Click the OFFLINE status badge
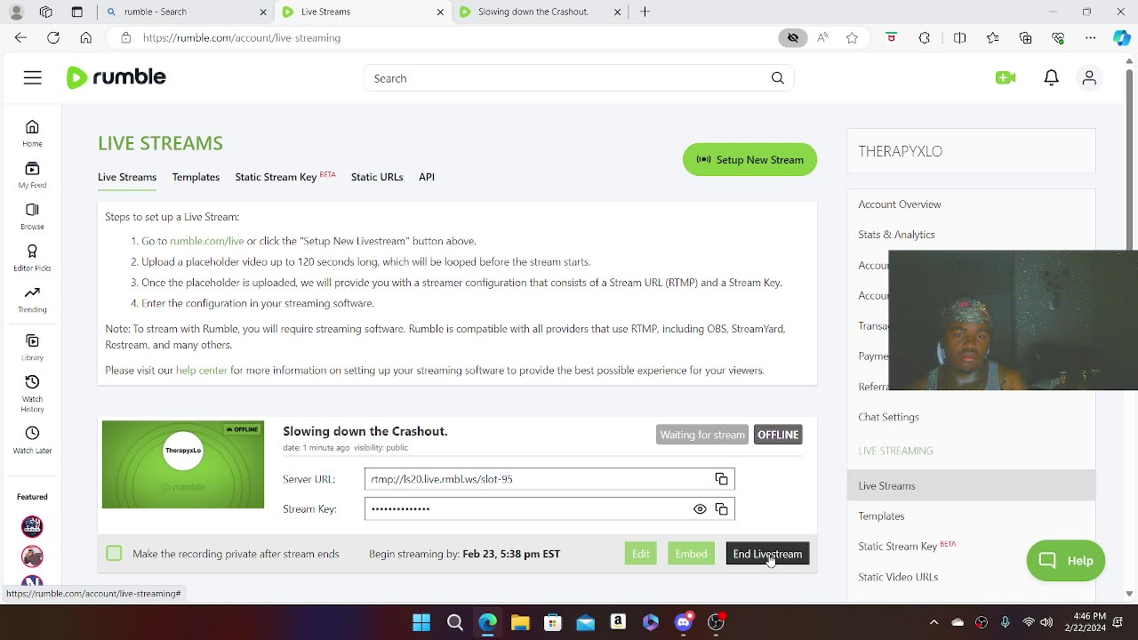Screen dimensions: 1138x640 tap(778, 435)
